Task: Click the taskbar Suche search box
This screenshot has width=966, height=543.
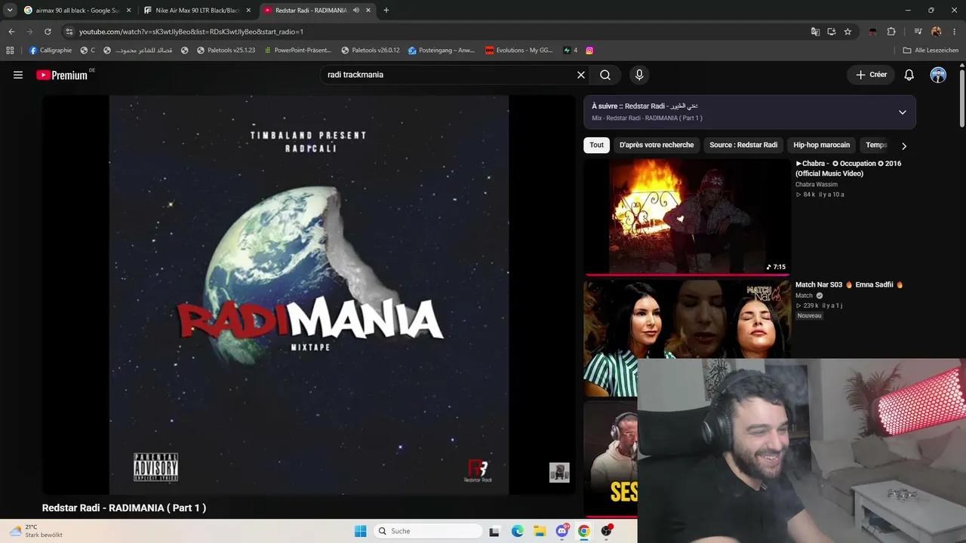Action: (x=428, y=531)
